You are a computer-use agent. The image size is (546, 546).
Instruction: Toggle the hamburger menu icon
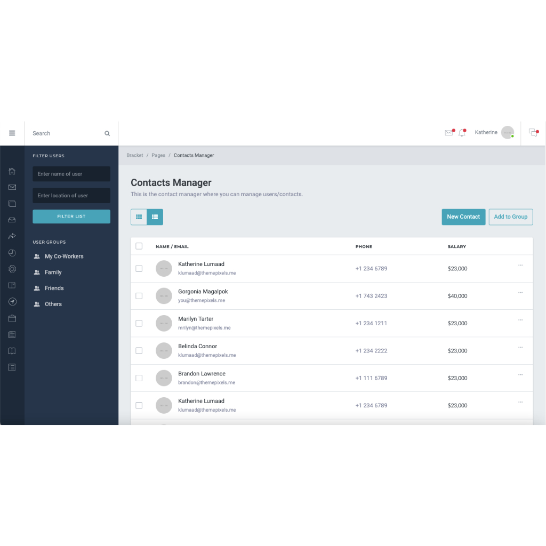click(12, 133)
